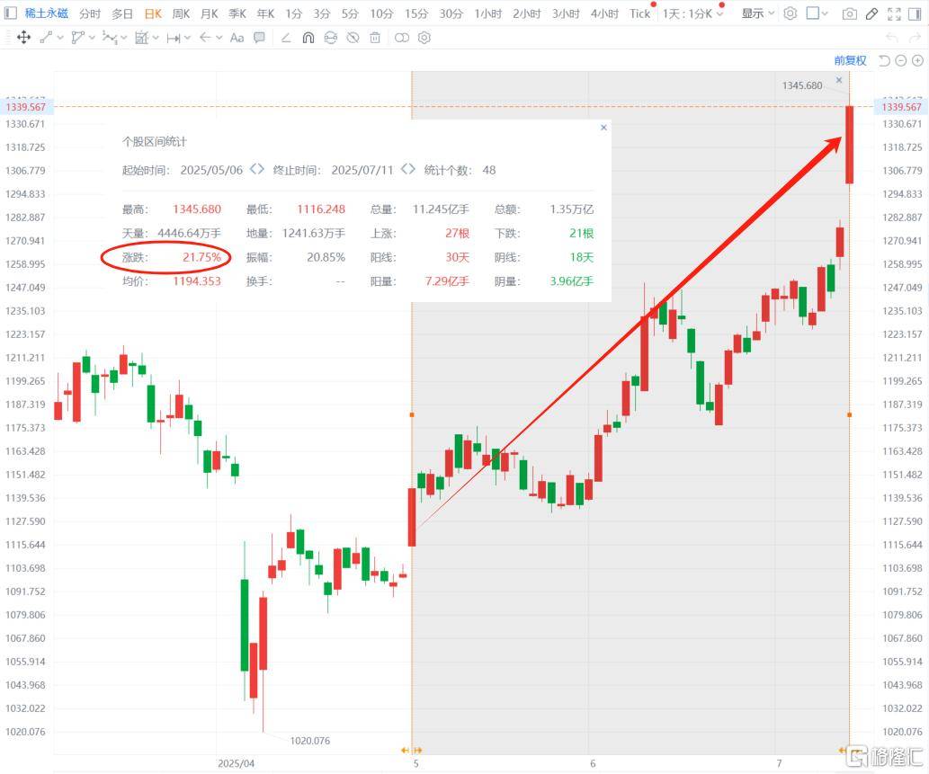Click the Aa text annotation tool

(x=237, y=38)
